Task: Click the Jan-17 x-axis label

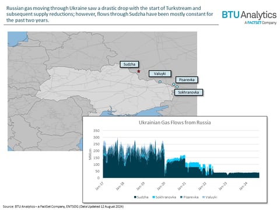Action: coord(100,186)
